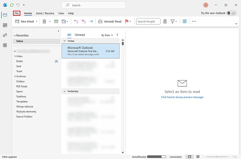This screenshot has height=159, width=241.
Task: Open the Wersje robocze folder
Action: click(25, 106)
